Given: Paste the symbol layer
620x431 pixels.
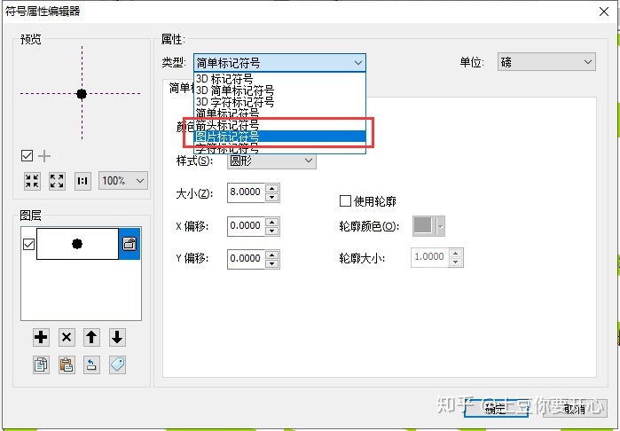Looking at the screenshot, I should tap(67, 364).
